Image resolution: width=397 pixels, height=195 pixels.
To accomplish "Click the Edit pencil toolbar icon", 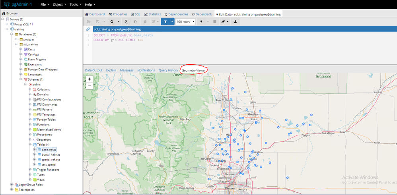I will (153, 22).
